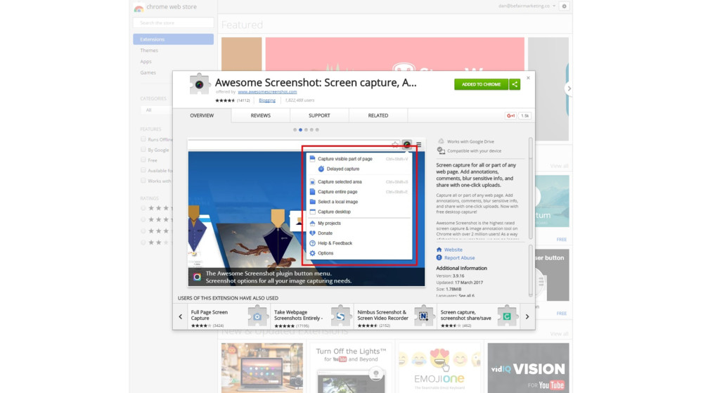Click the Report Abuse warning icon

click(439, 258)
